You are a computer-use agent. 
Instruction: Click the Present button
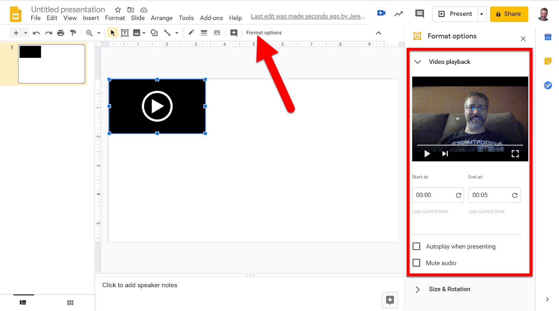click(x=455, y=14)
